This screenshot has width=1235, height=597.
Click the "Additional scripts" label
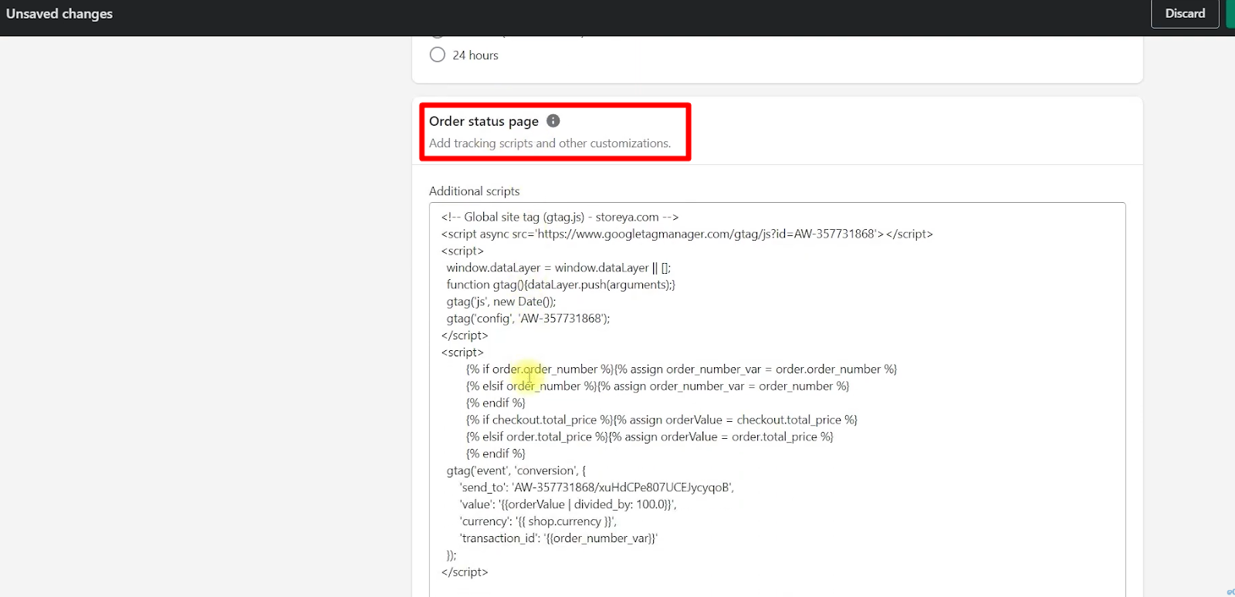pyautogui.click(x=475, y=191)
